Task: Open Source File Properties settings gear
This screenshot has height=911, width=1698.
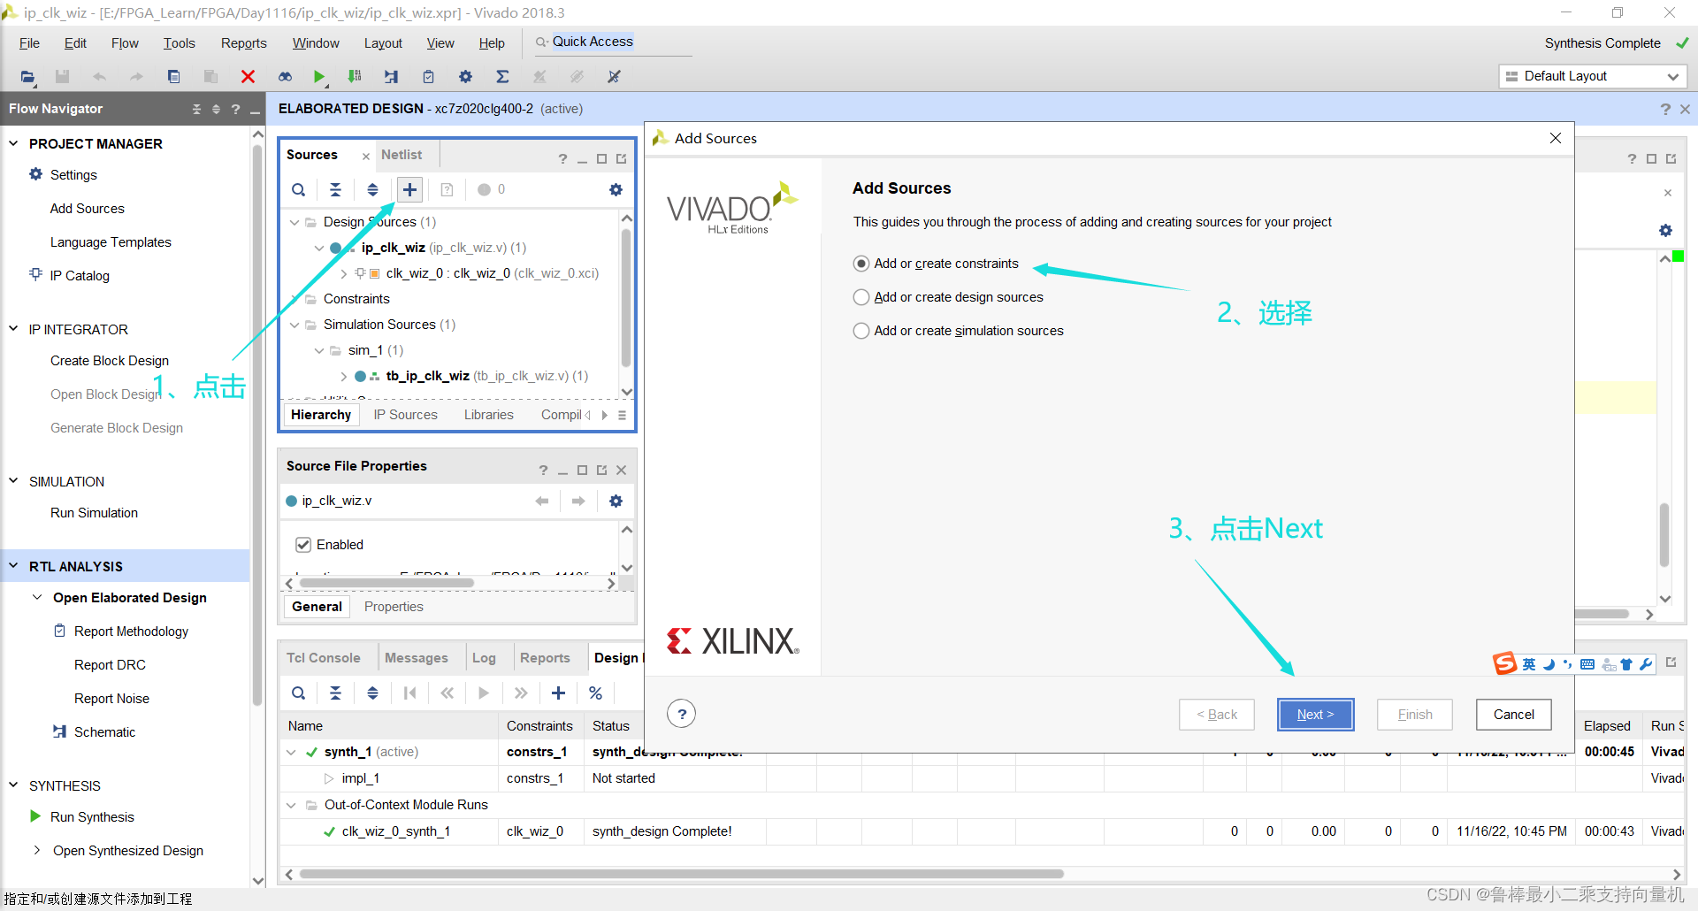Action: (x=616, y=501)
